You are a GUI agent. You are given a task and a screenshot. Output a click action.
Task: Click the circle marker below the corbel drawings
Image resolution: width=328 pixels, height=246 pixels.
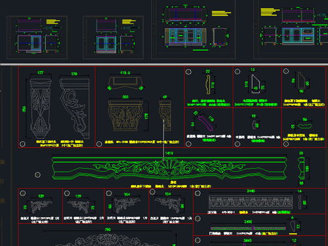[22, 144]
